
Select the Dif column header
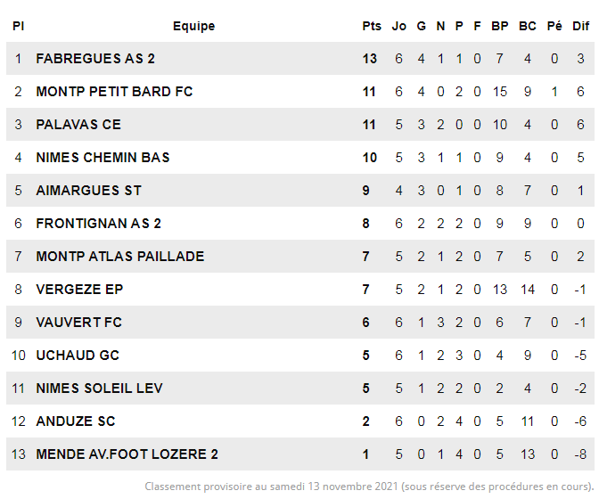click(580, 26)
